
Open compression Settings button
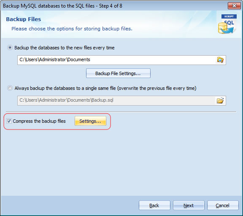pos(90,121)
